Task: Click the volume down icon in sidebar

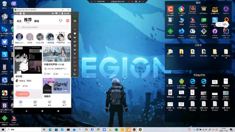Action: 75,54
